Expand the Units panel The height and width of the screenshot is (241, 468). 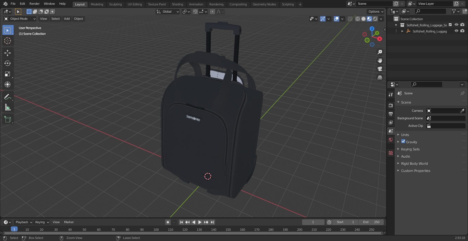pos(405,135)
